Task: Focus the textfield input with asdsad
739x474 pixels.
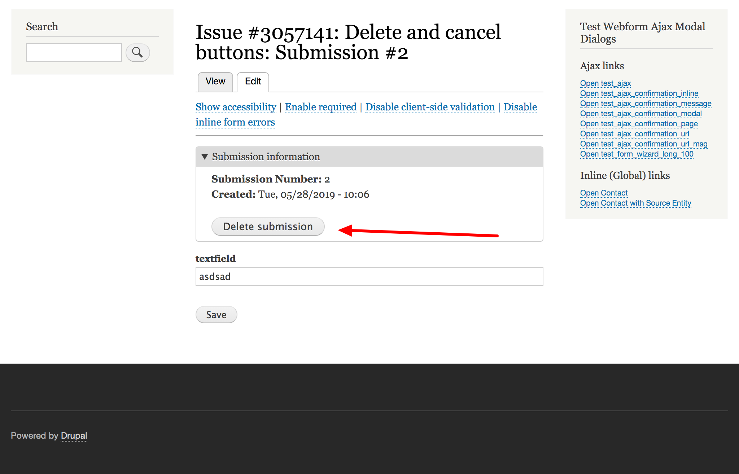Action: (x=369, y=277)
